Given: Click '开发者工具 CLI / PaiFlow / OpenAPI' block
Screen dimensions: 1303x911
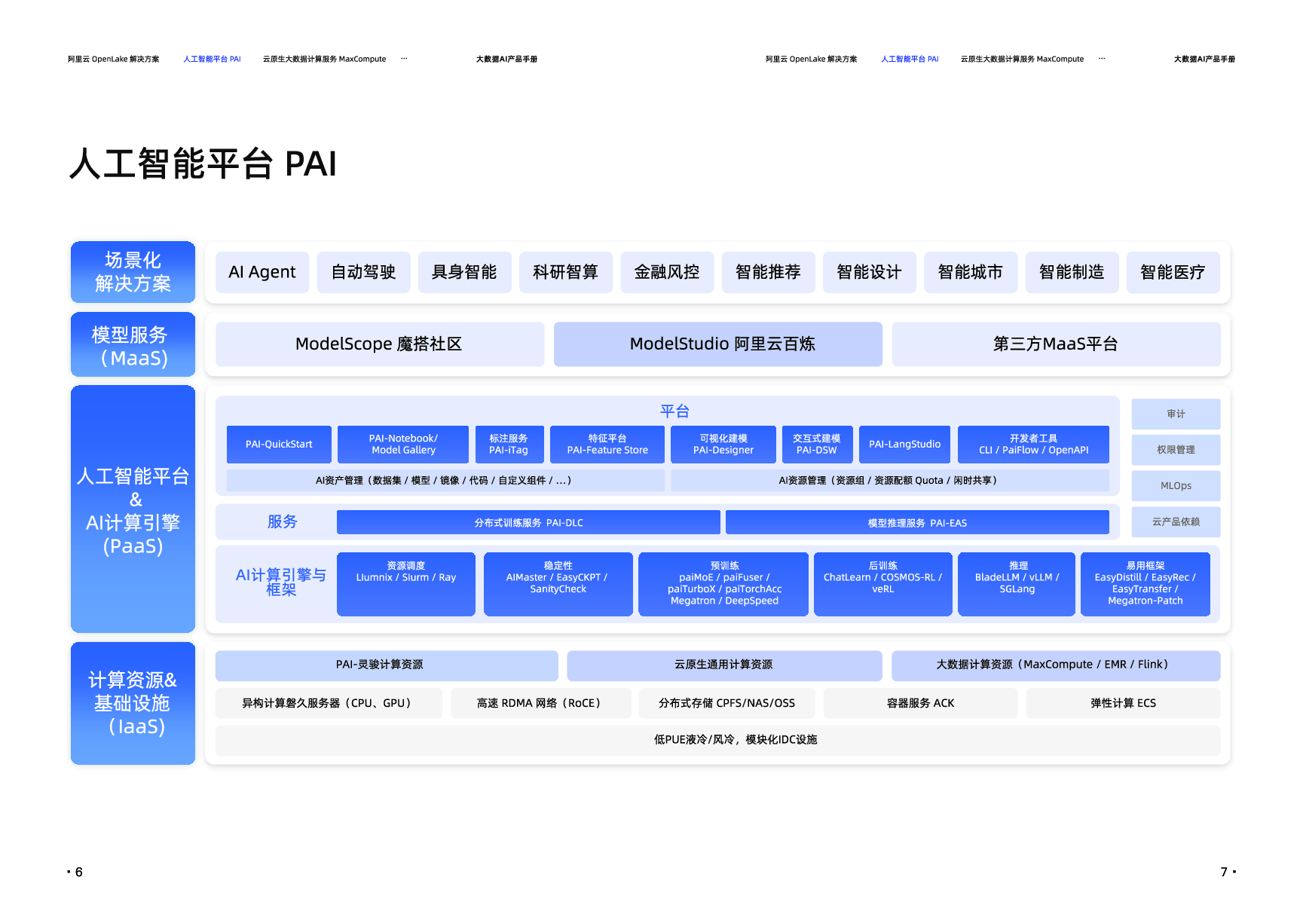Looking at the screenshot, I should point(1033,445).
